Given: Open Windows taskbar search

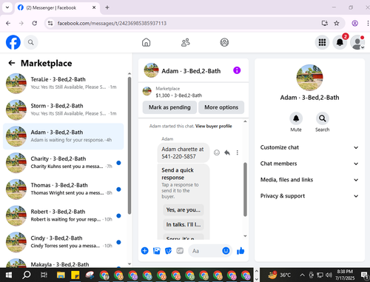Looking at the screenshot, I should coord(26,275).
